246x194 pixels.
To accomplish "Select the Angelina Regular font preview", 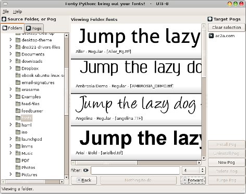I will coord(136,109).
